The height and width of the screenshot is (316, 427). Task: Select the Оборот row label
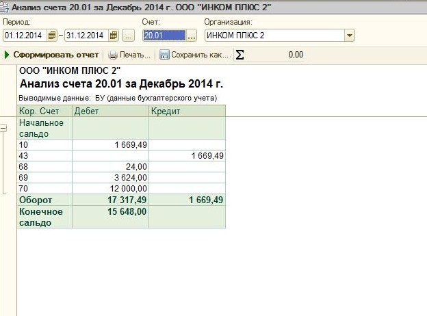pyautogui.click(x=44, y=200)
